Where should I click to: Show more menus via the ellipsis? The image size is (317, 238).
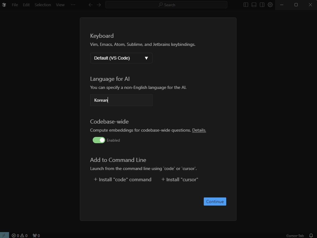pyautogui.click(x=73, y=5)
